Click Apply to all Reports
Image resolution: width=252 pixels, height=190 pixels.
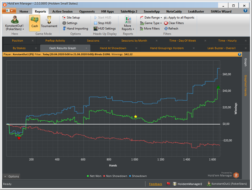[179, 18]
